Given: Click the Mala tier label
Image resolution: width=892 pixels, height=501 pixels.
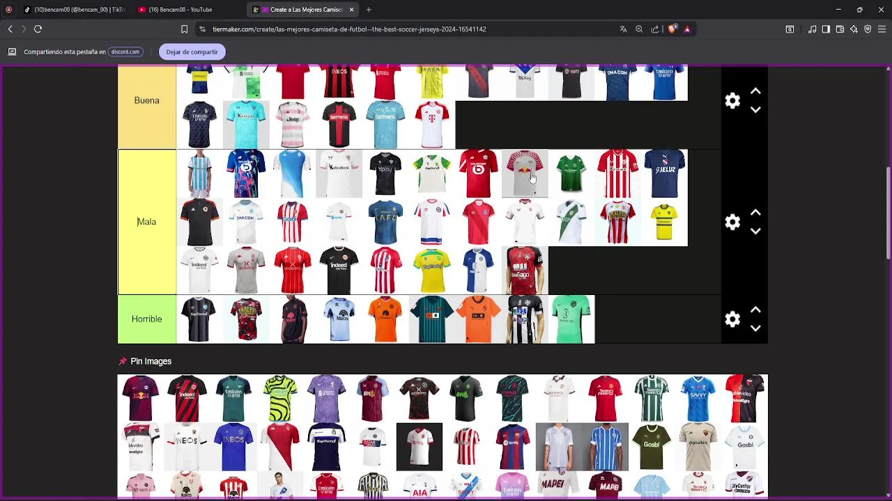Looking at the screenshot, I should click(146, 222).
